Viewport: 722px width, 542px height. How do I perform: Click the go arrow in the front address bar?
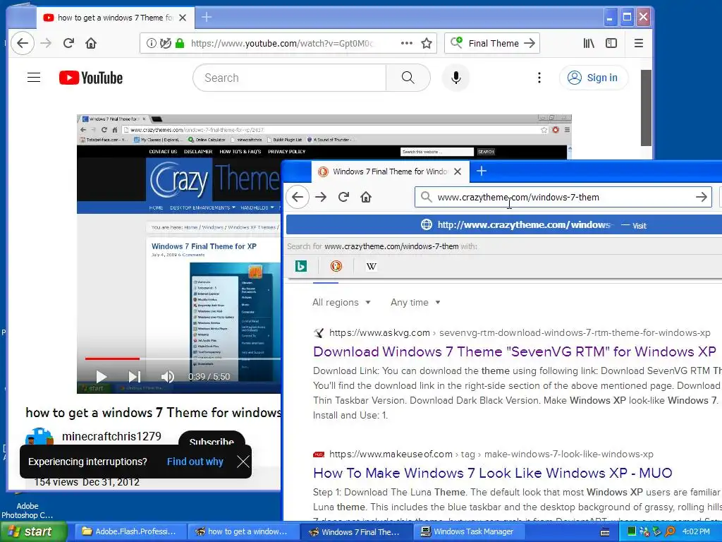click(702, 198)
